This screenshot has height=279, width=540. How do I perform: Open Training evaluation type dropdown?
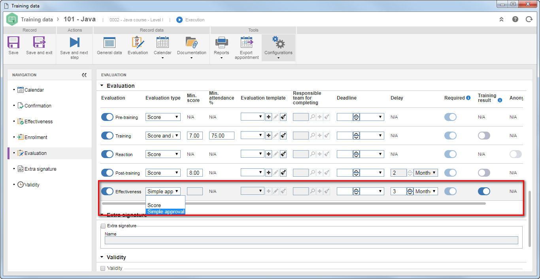pyautogui.click(x=163, y=136)
